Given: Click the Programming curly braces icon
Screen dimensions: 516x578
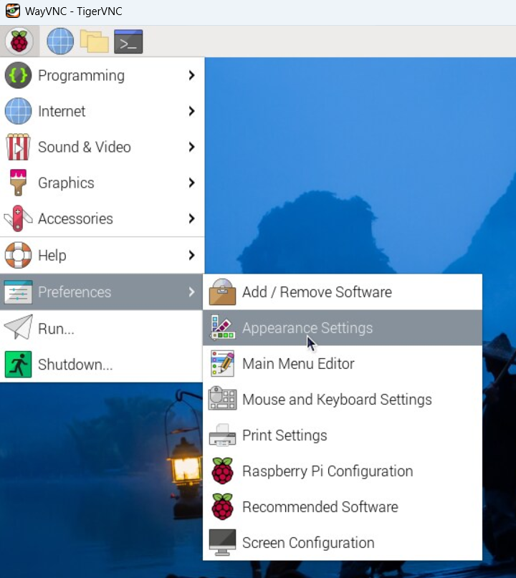Looking at the screenshot, I should tap(18, 75).
